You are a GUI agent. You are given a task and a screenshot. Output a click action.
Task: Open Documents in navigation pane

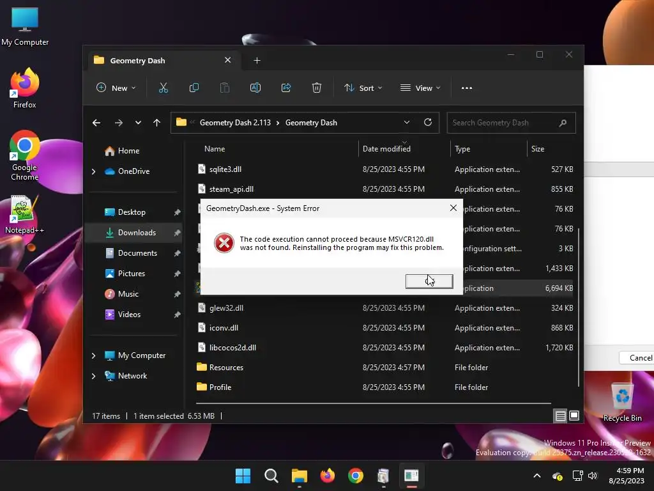(x=138, y=253)
